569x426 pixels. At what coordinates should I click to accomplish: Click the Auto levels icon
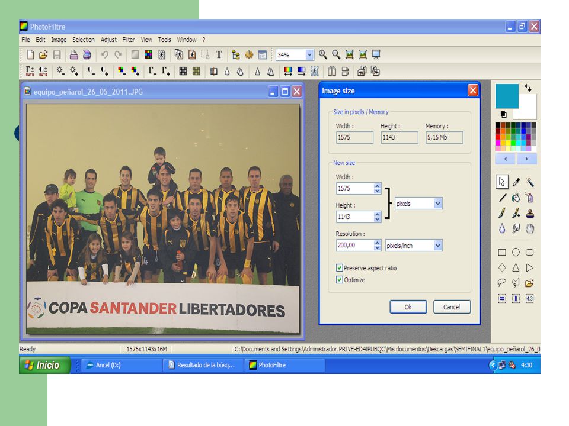point(30,71)
